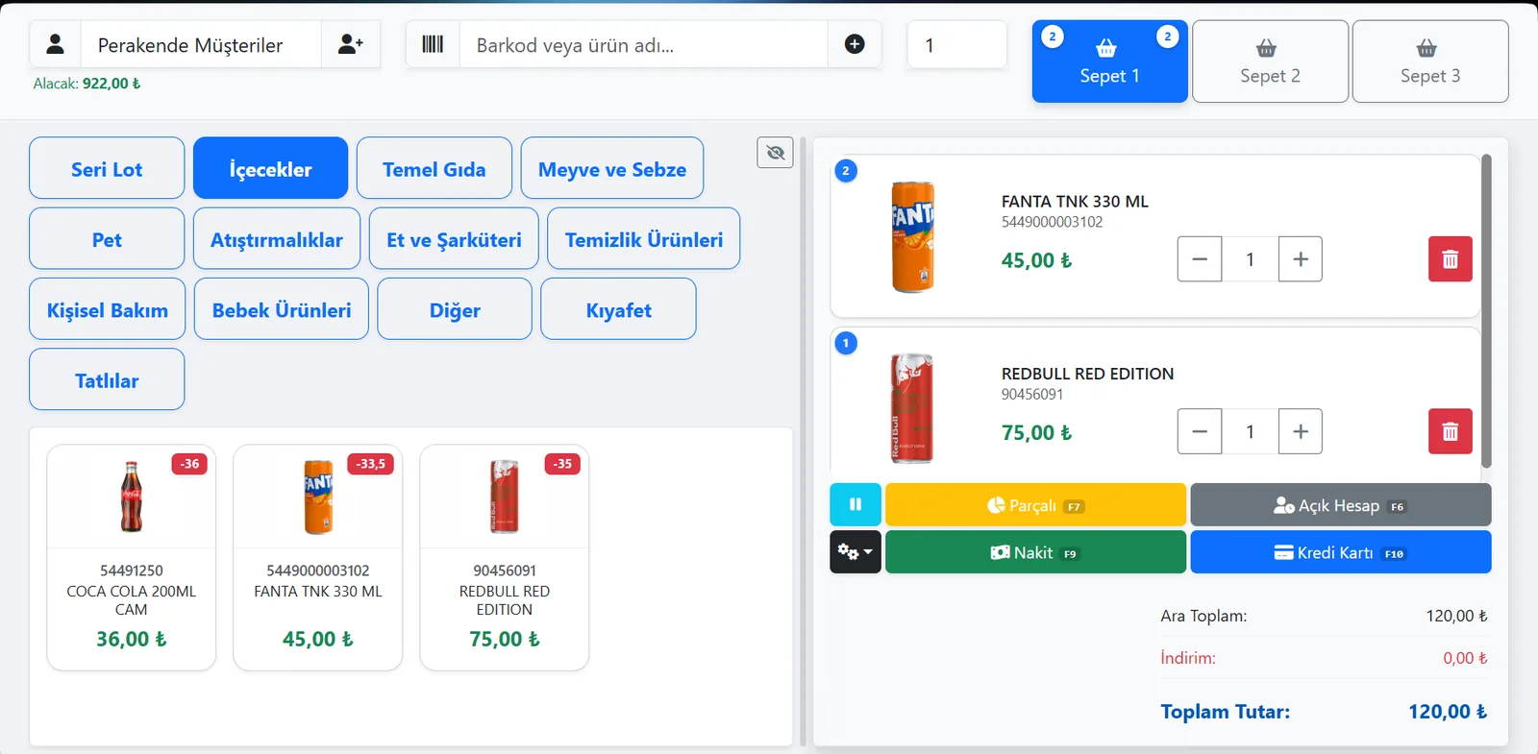The image size is (1538, 754).
Task: Open the settings gear dropdown
Action: (x=856, y=552)
